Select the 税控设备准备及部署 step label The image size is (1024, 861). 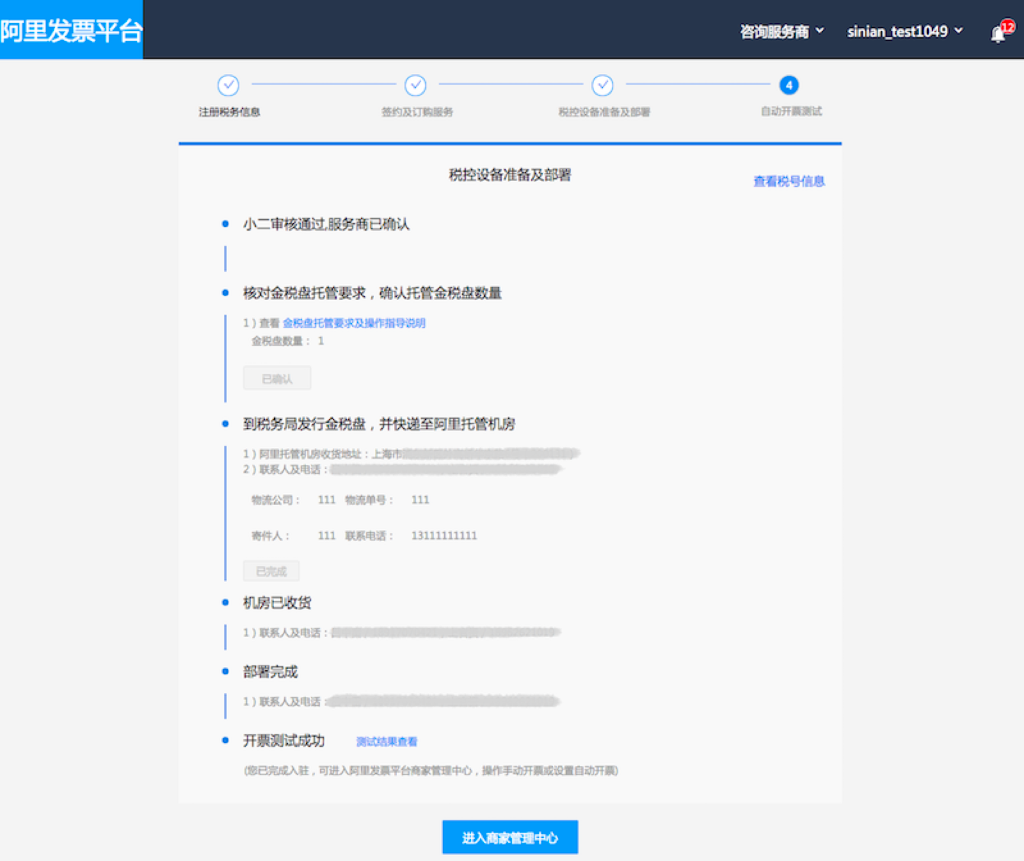tap(604, 112)
